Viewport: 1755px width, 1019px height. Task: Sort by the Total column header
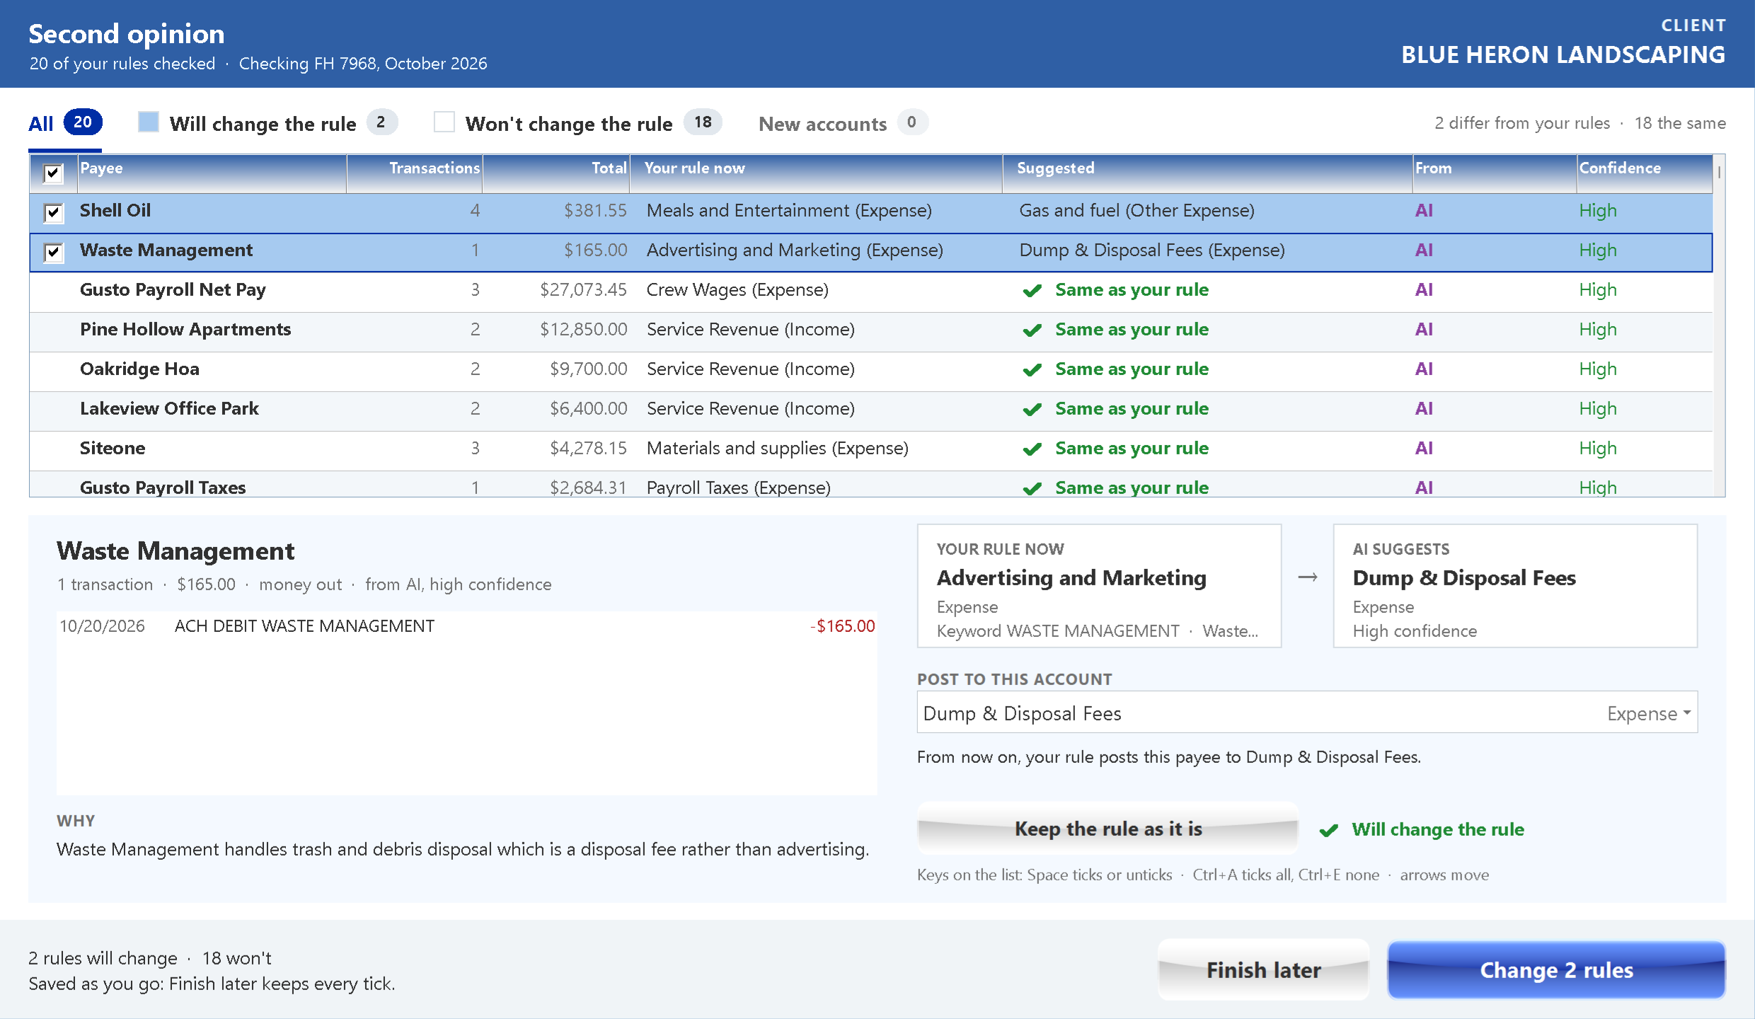pyautogui.click(x=556, y=173)
